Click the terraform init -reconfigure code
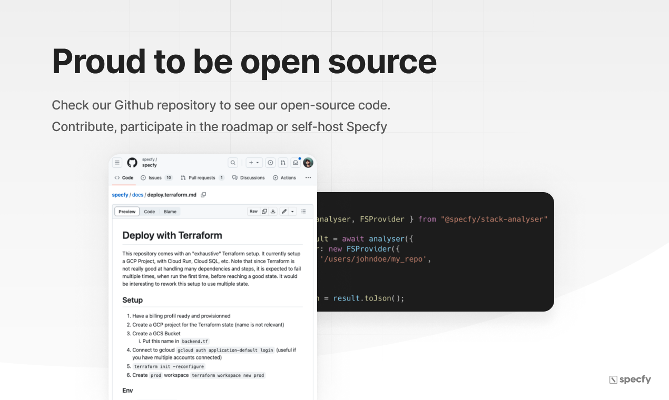 [169, 367]
